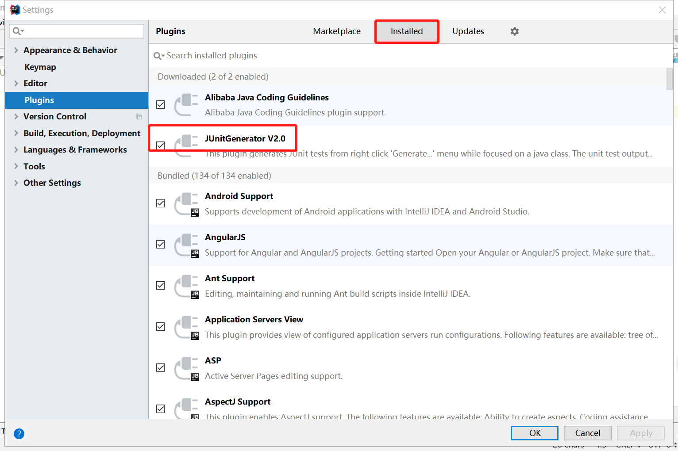Expand the Appearance & Behavior tree node
The width and height of the screenshot is (678, 451).
(16, 50)
